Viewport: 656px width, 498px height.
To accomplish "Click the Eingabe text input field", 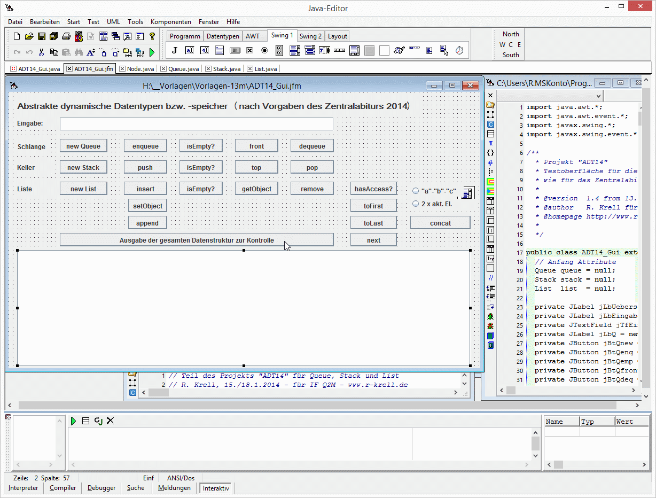I will [x=196, y=124].
